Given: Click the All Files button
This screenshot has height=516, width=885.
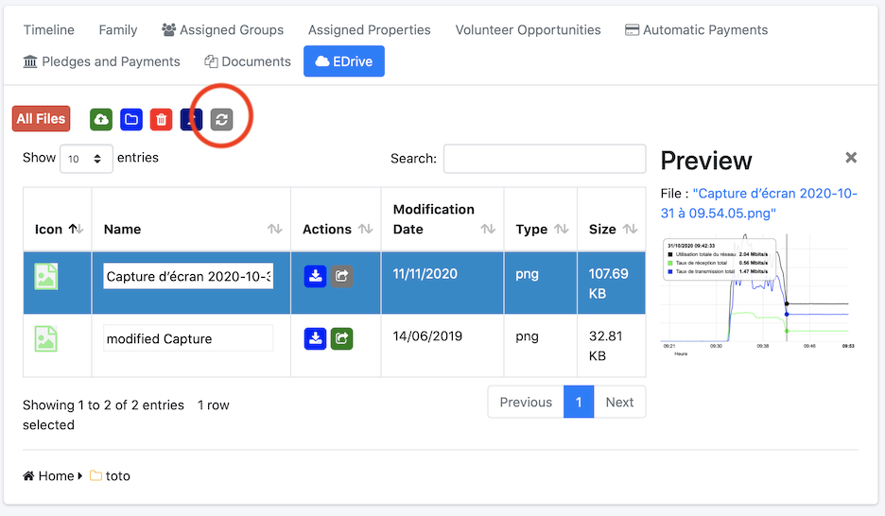Looking at the screenshot, I should click(42, 118).
